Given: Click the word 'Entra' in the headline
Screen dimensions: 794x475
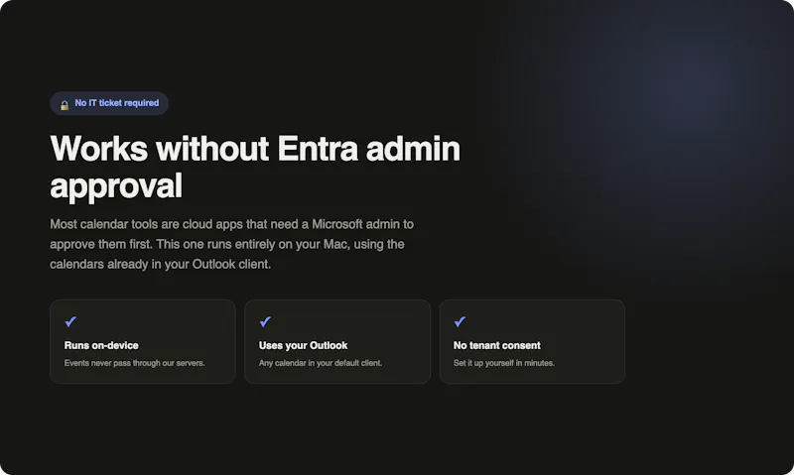Looking at the screenshot, I should coord(318,149).
